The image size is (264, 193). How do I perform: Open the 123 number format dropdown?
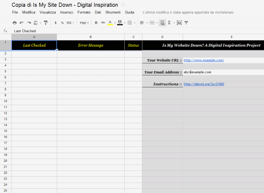(70, 23)
